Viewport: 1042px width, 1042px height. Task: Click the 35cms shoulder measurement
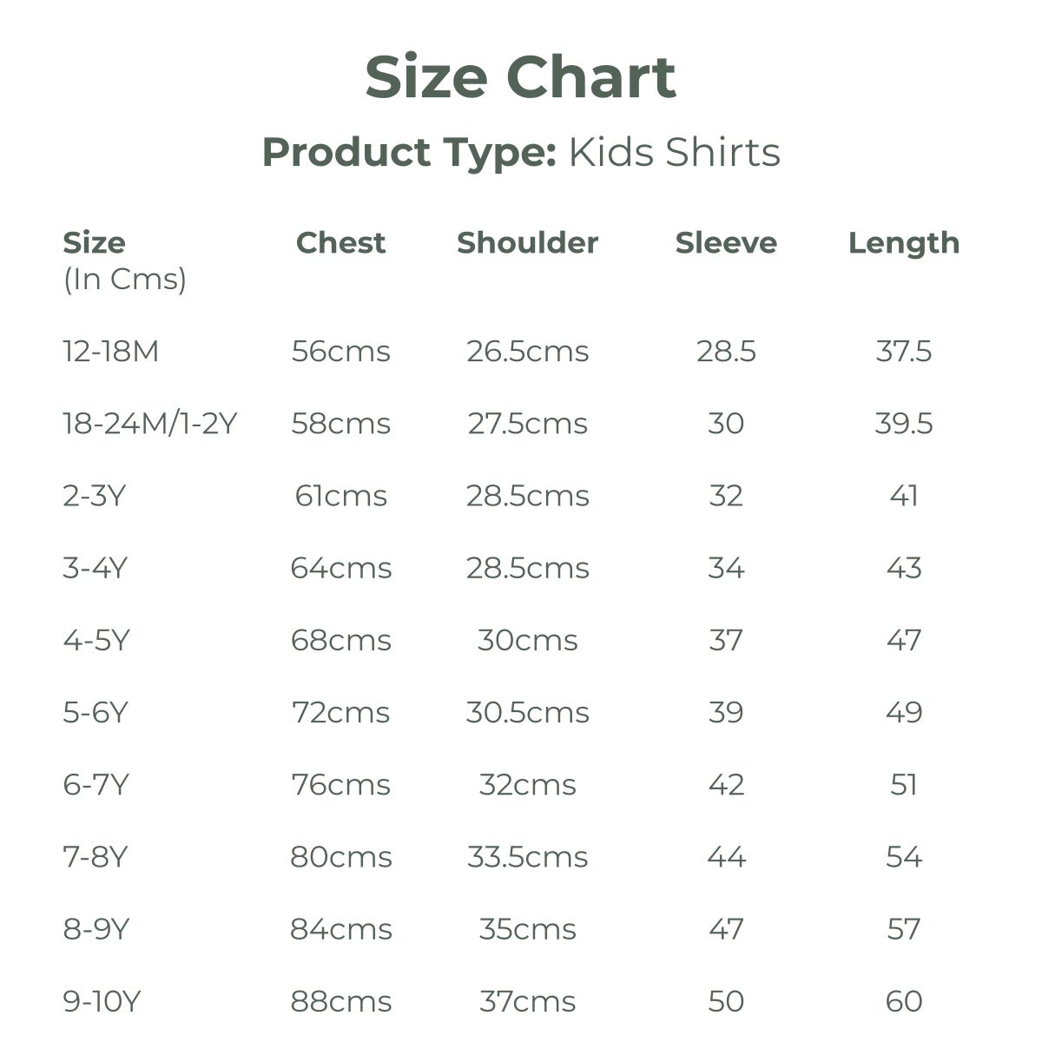click(x=527, y=929)
